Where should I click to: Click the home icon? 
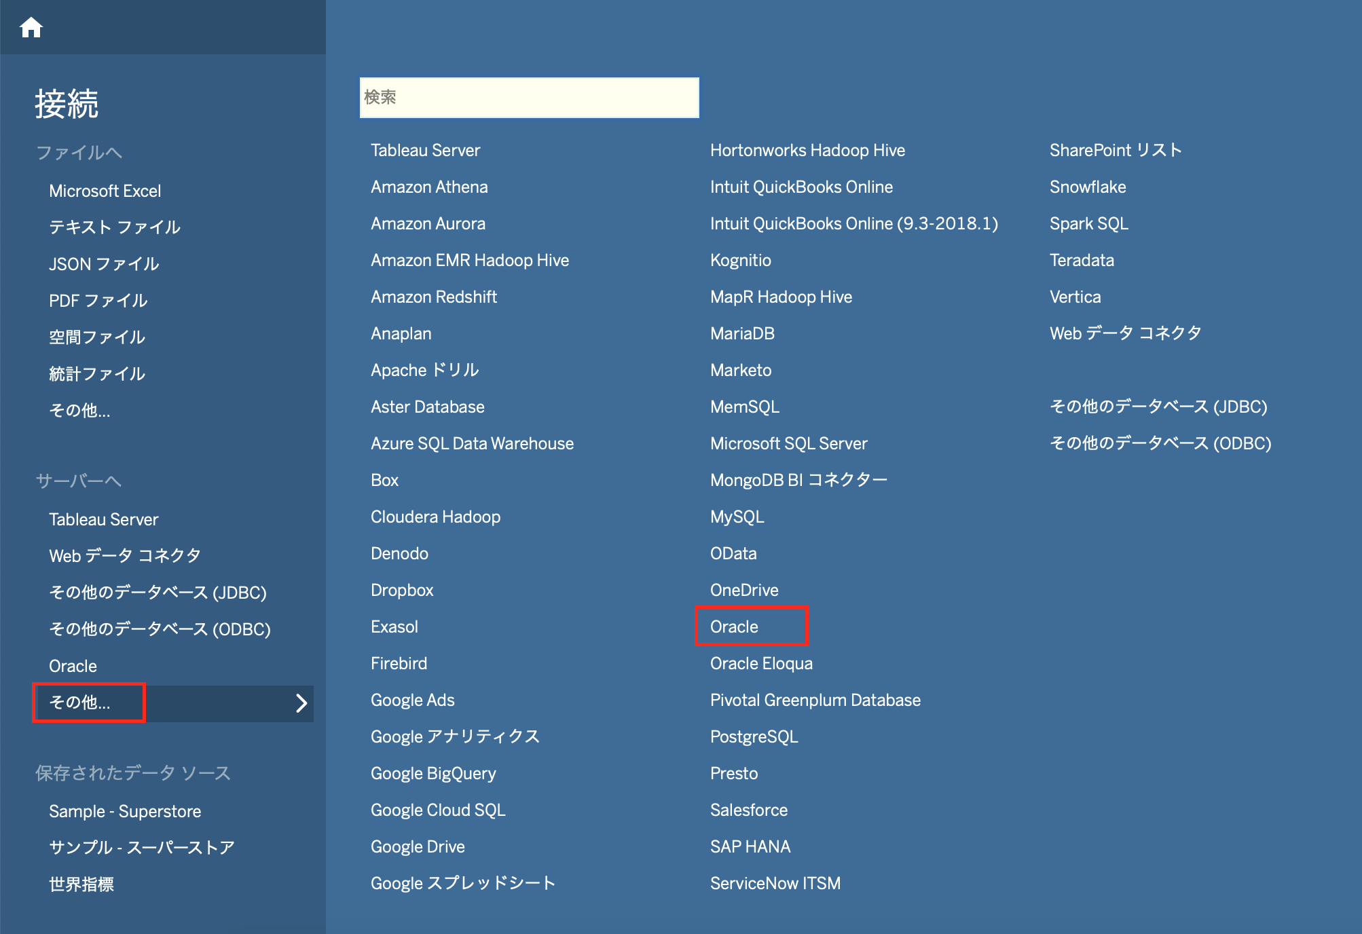[x=31, y=28]
